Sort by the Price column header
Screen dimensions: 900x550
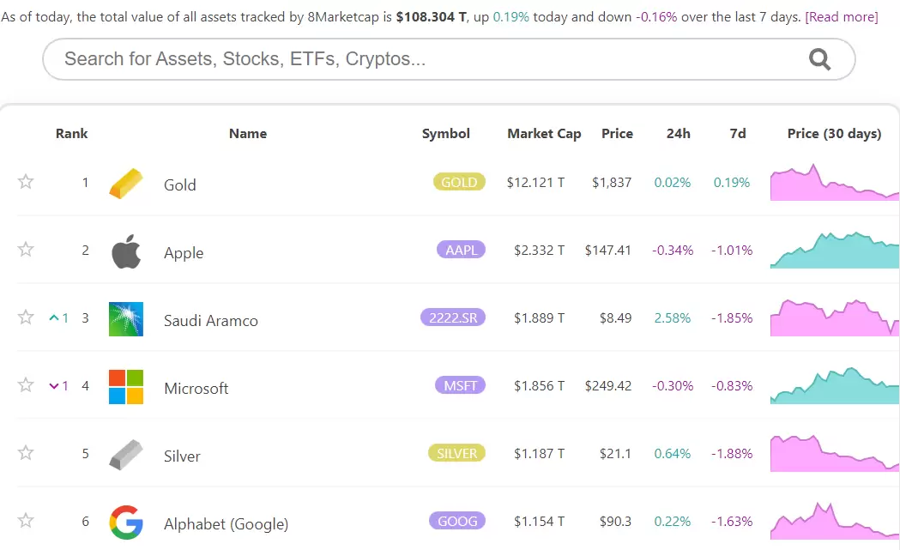point(617,134)
